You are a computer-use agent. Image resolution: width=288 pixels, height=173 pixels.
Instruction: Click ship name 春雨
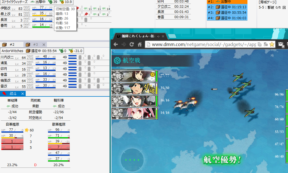tap(4, 25)
